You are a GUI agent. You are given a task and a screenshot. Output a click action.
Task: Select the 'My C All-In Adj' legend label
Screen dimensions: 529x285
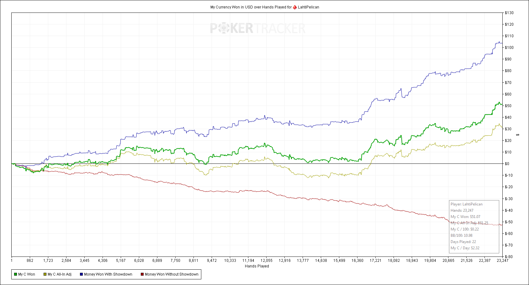(60, 274)
